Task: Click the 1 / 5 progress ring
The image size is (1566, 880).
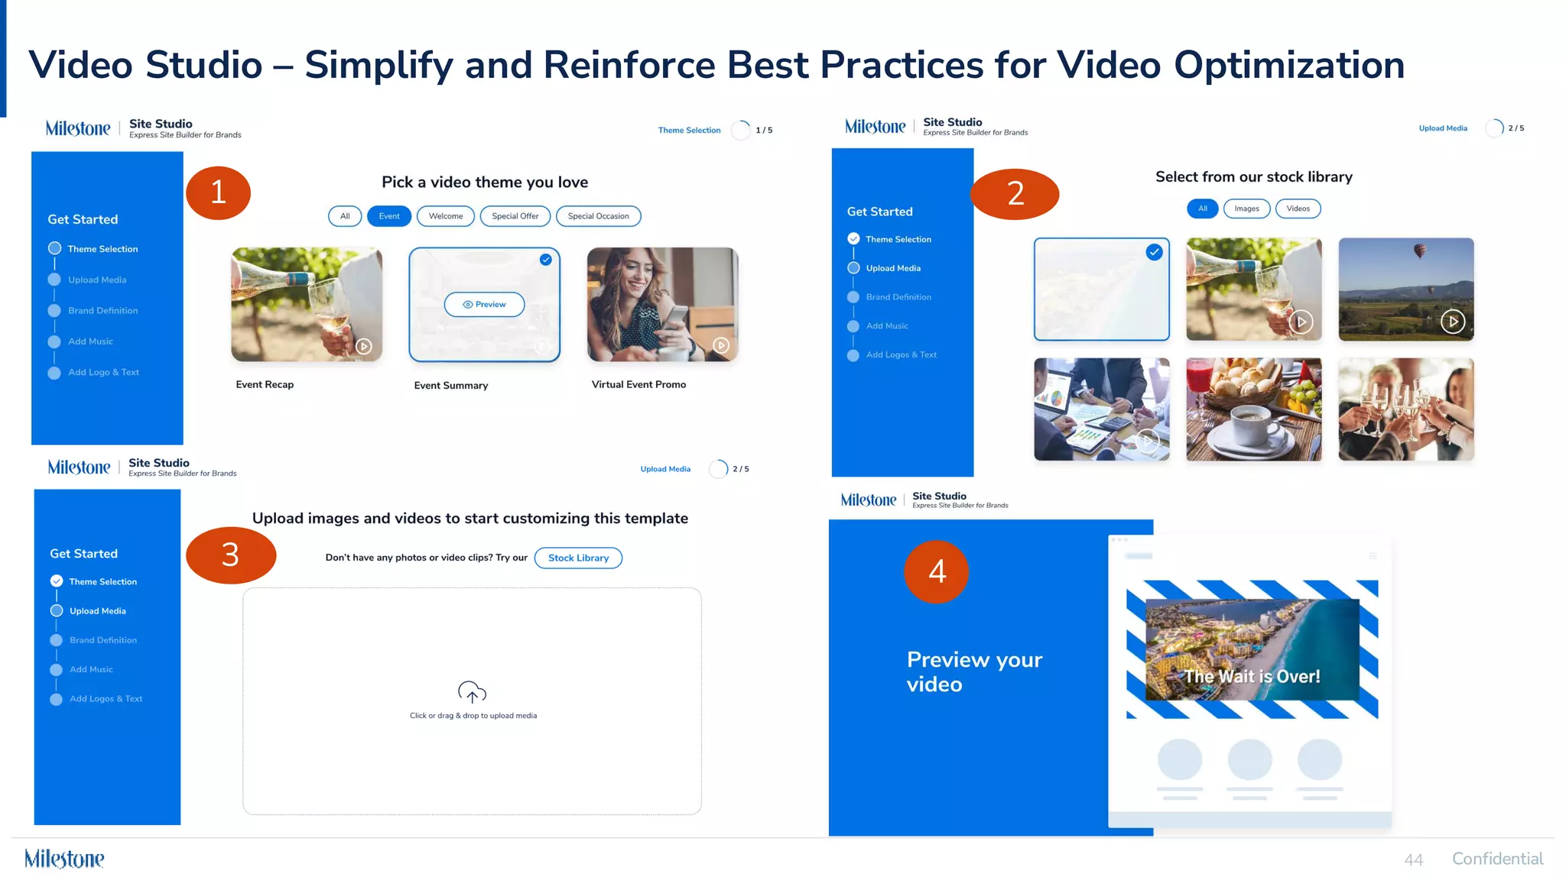Action: pyautogui.click(x=740, y=130)
